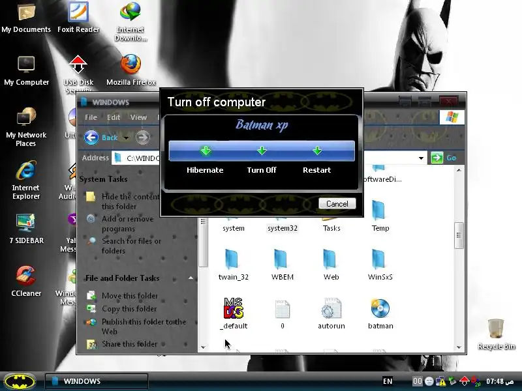Open the View menu
Screen dimensions: 522x391
(x=138, y=117)
